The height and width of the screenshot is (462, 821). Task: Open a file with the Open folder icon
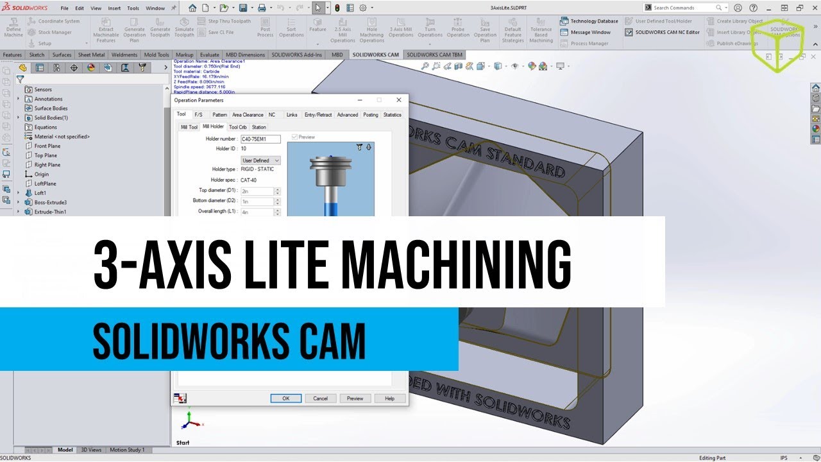tap(224, 8)
